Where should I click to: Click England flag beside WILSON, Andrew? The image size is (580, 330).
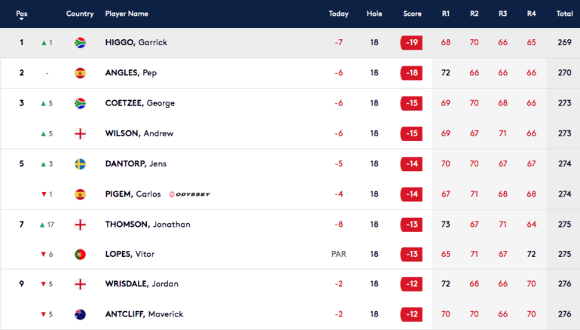point(81,133)
